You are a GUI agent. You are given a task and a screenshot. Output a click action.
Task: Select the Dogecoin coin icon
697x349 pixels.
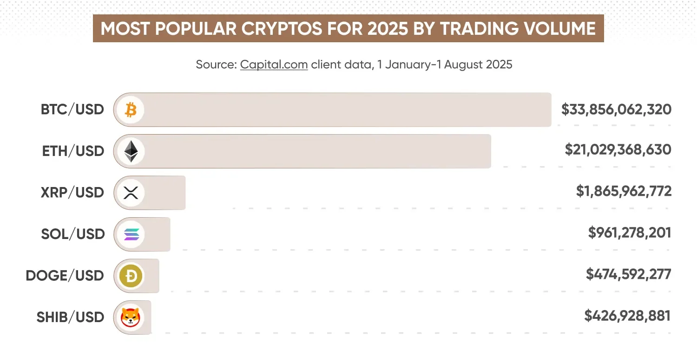pos(131,276)
